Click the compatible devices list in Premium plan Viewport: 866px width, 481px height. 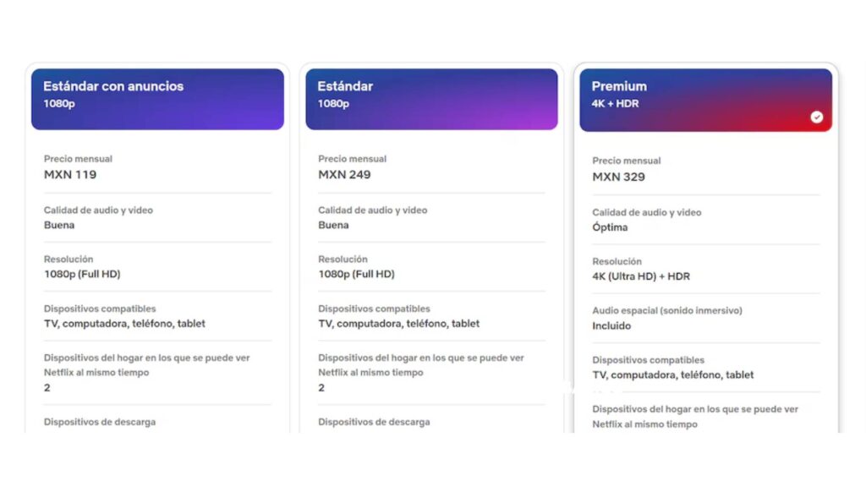673,374
